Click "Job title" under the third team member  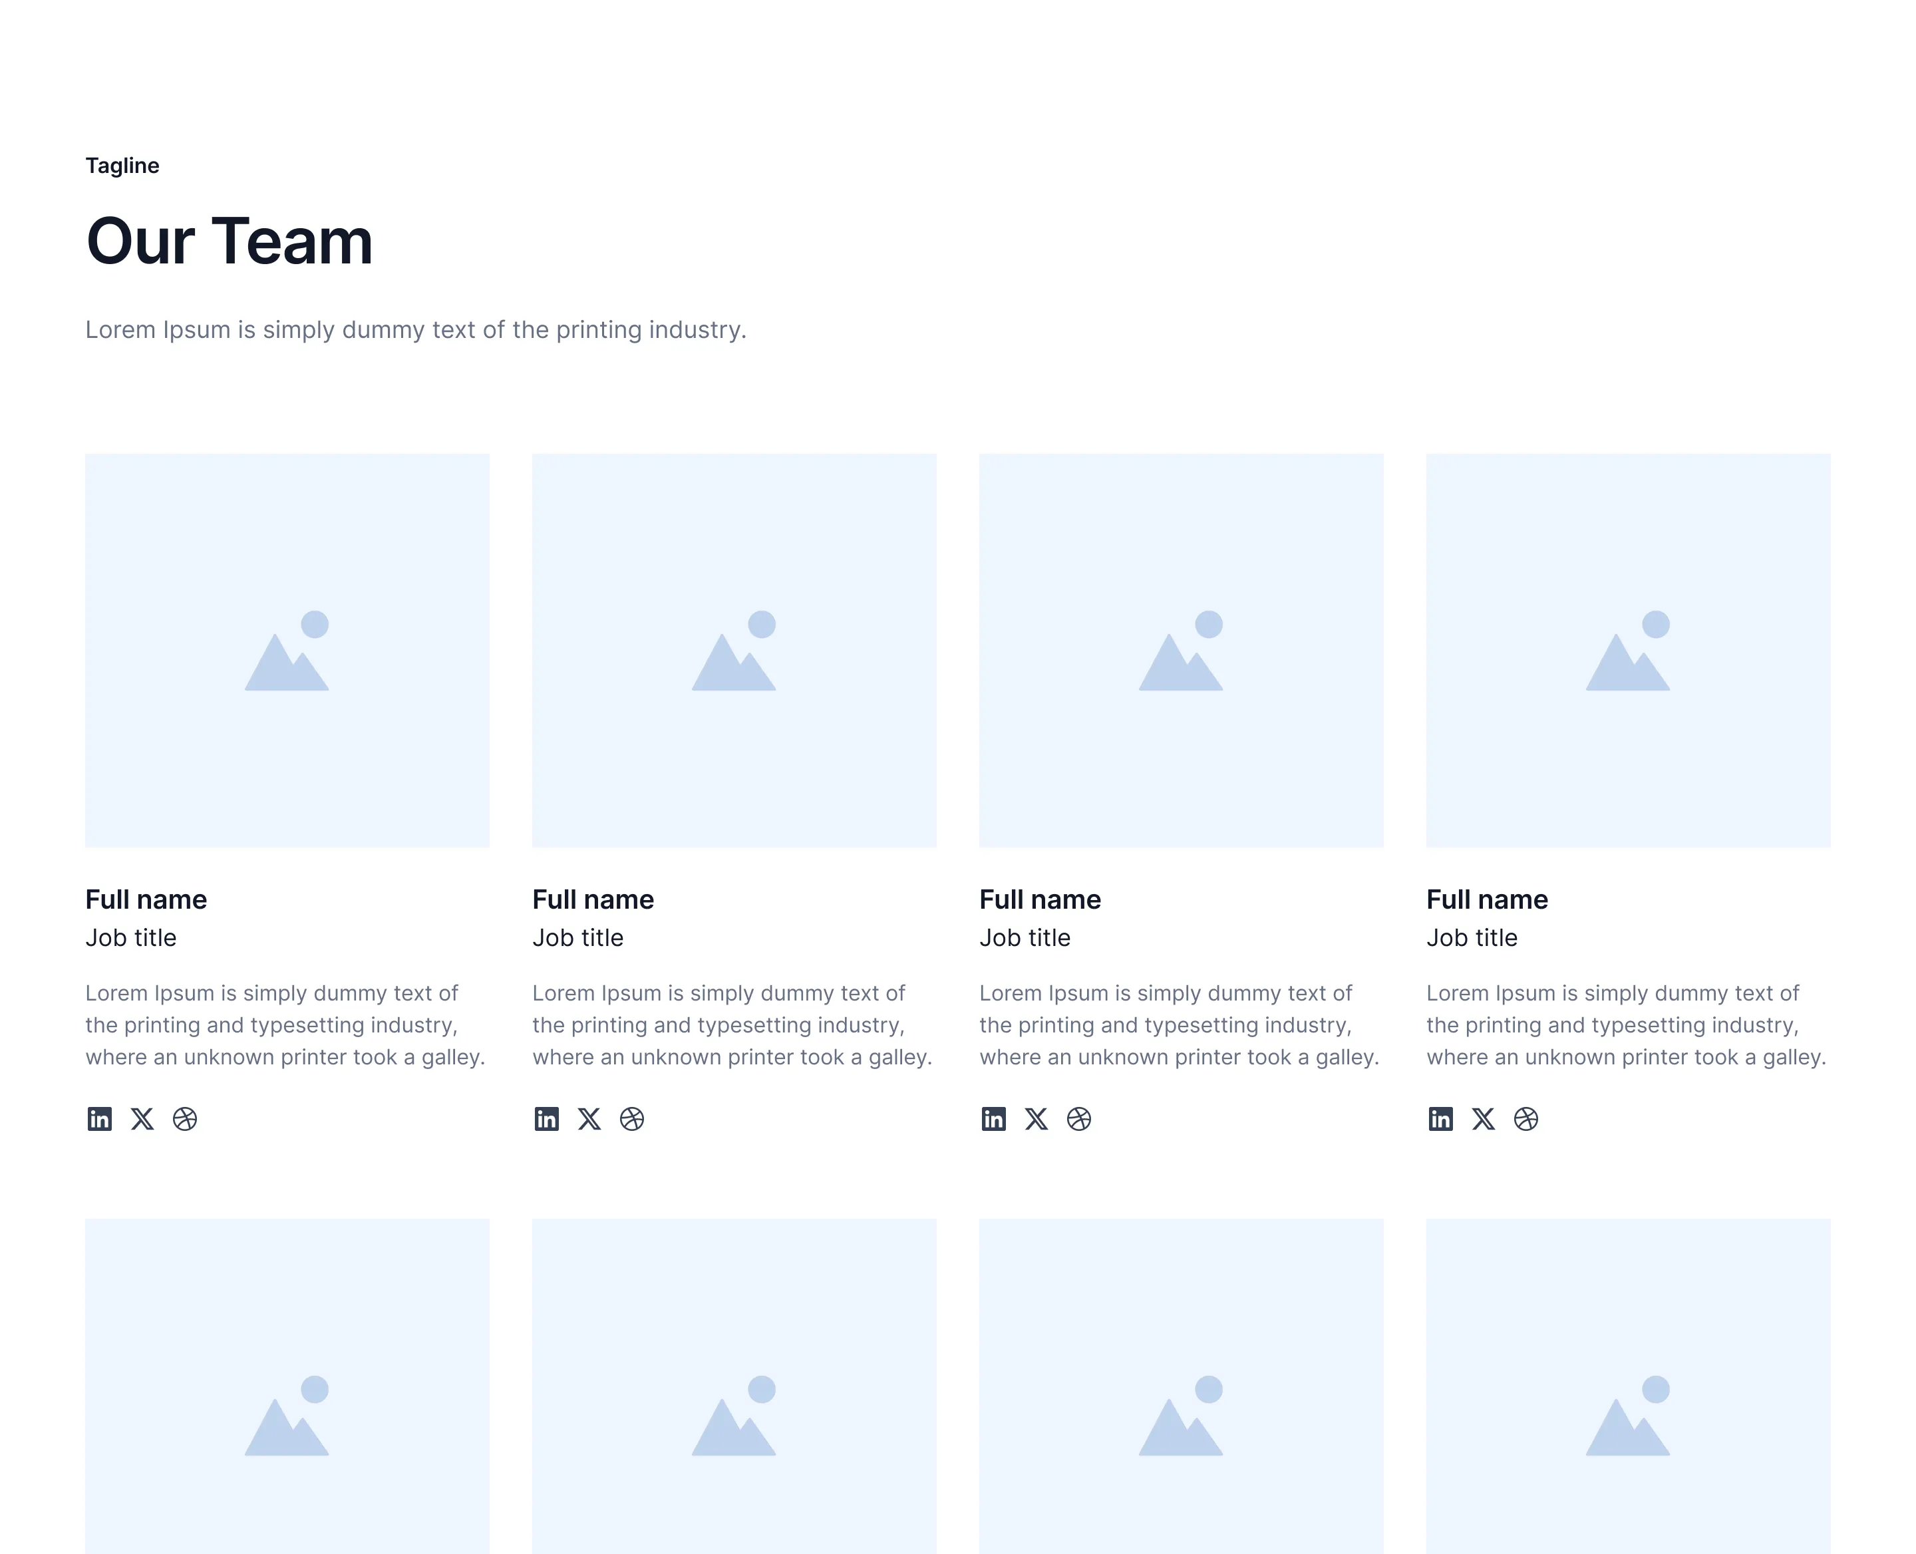[x=1025, y=937]
